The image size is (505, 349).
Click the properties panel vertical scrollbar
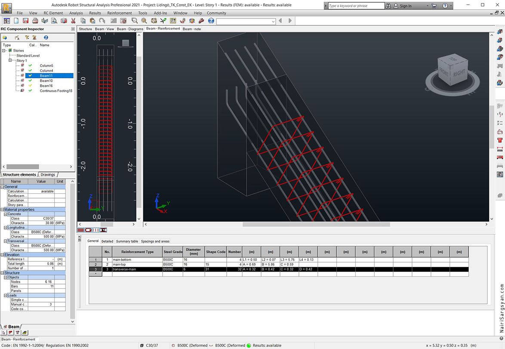[x=72, y=251]
